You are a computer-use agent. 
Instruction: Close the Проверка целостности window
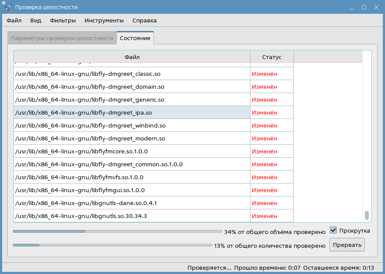[376, 7]
